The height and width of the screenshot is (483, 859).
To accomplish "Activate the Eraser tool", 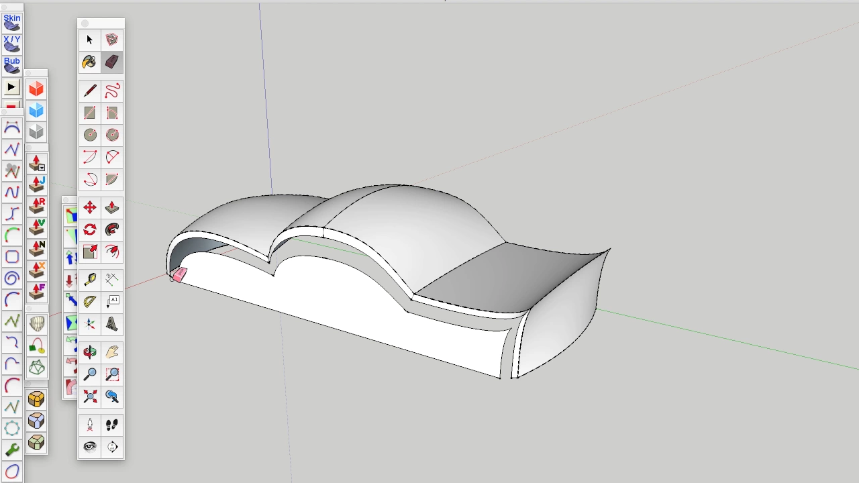I will pos(112,62).
